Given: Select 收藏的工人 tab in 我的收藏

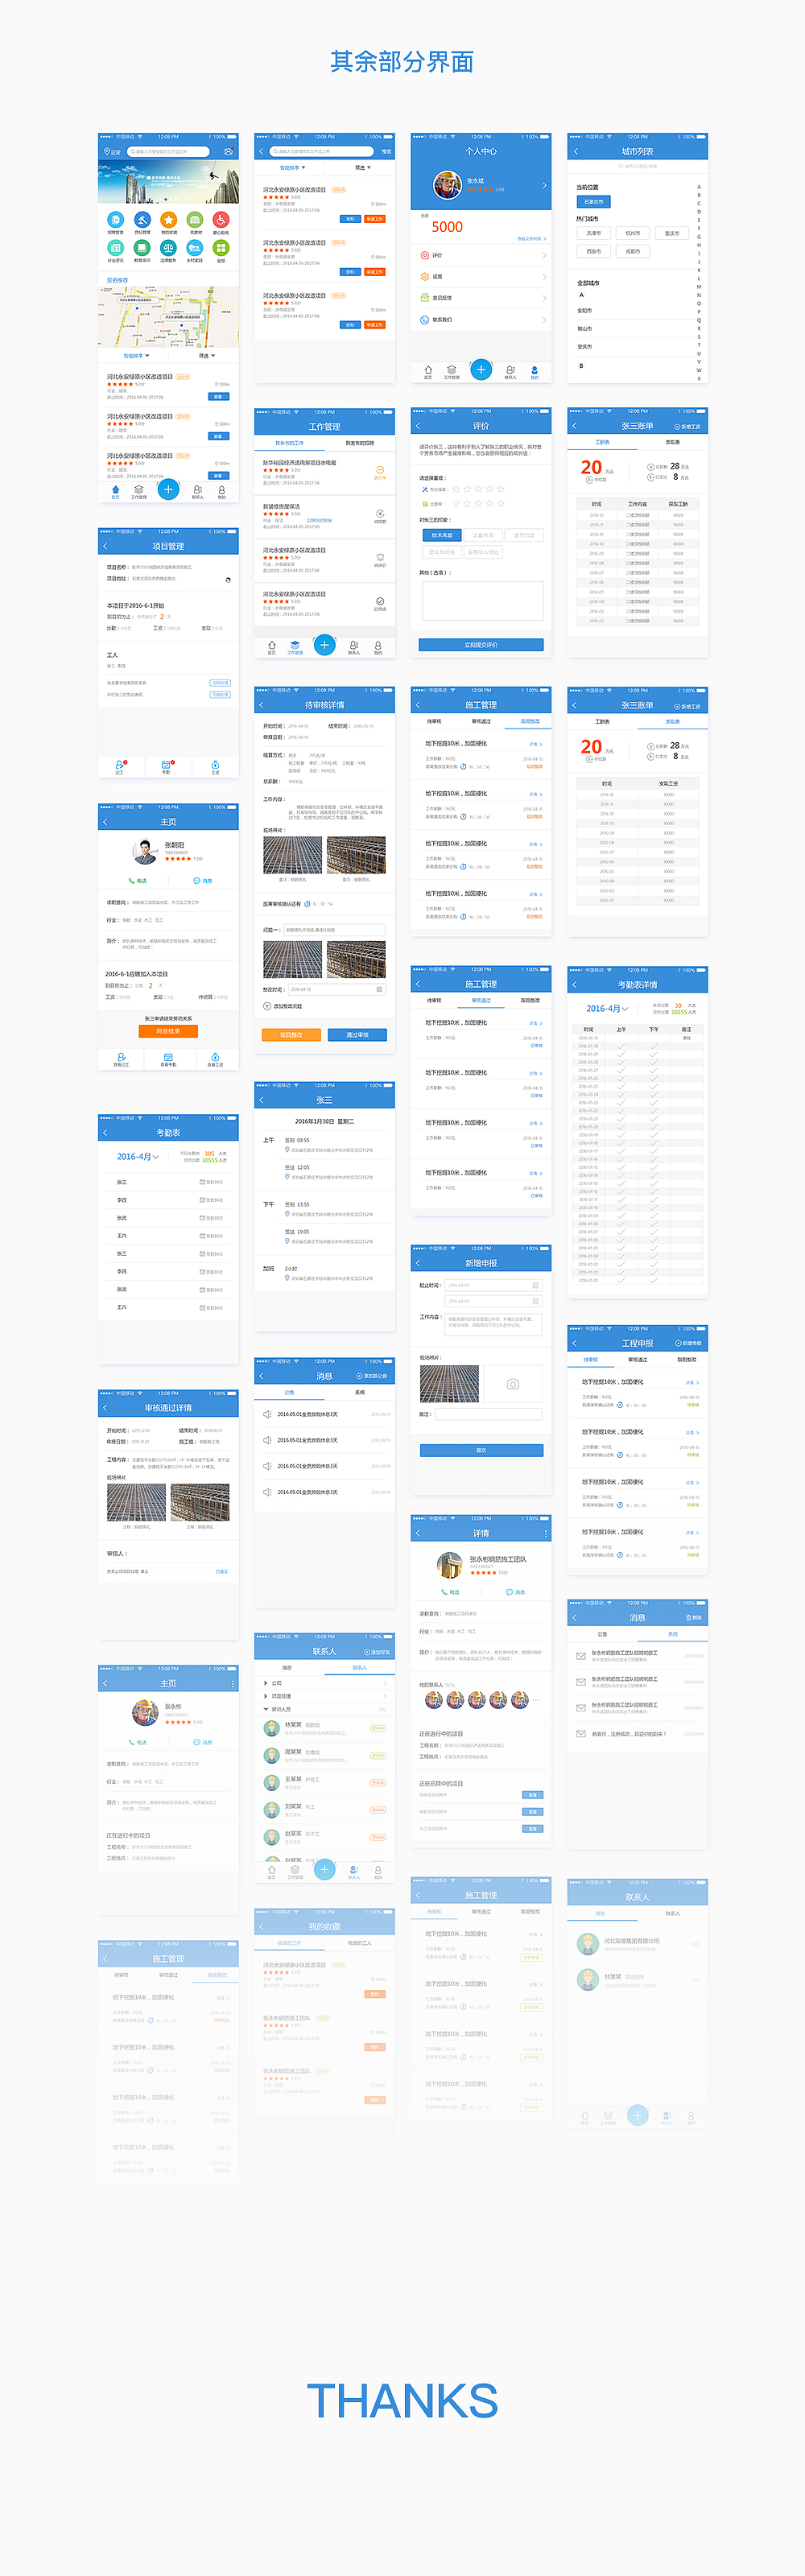Looking at the screenshot, I should (359, 1942).
